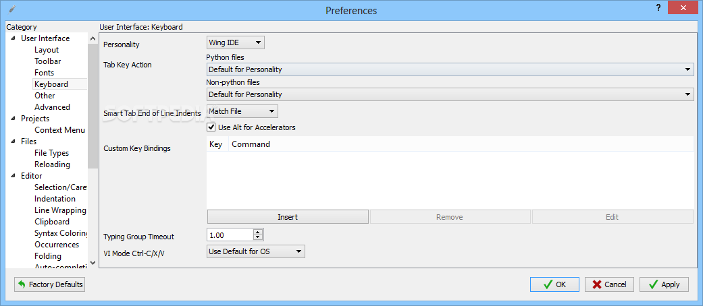
Task: Click the category tree scrollbar thumb
Action: pos(93,106)
